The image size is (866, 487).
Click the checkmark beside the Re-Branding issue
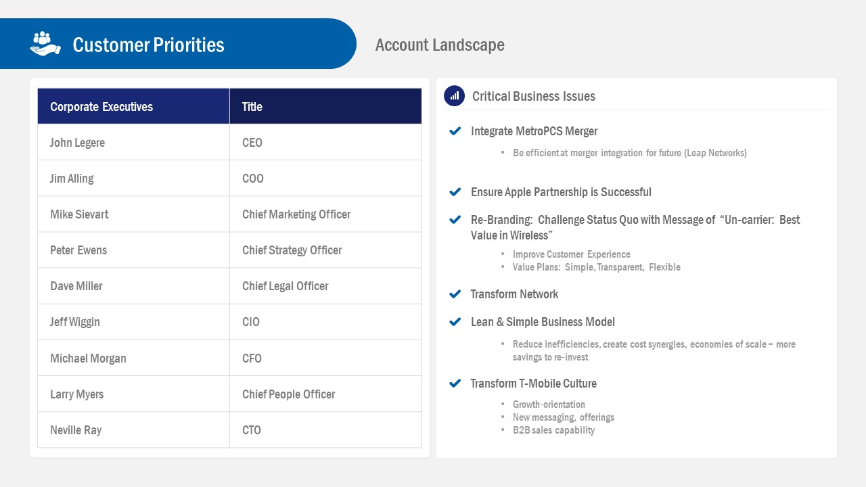click(x=455, y=219)
